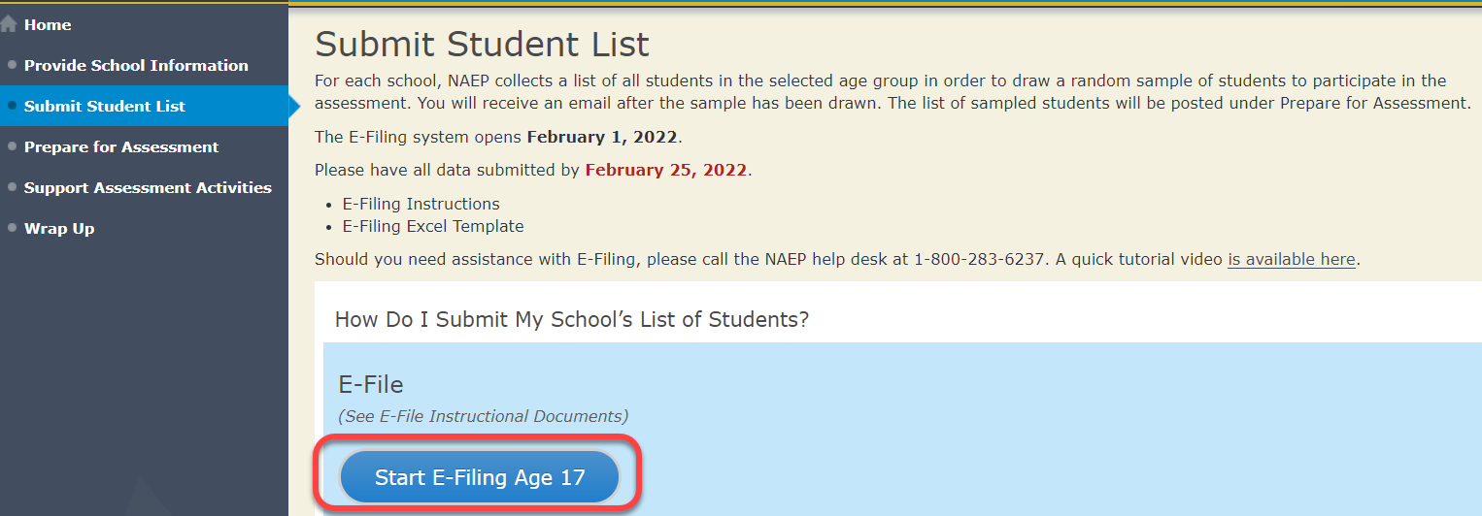Click bullet beside Provide School Information

[12, 65]
